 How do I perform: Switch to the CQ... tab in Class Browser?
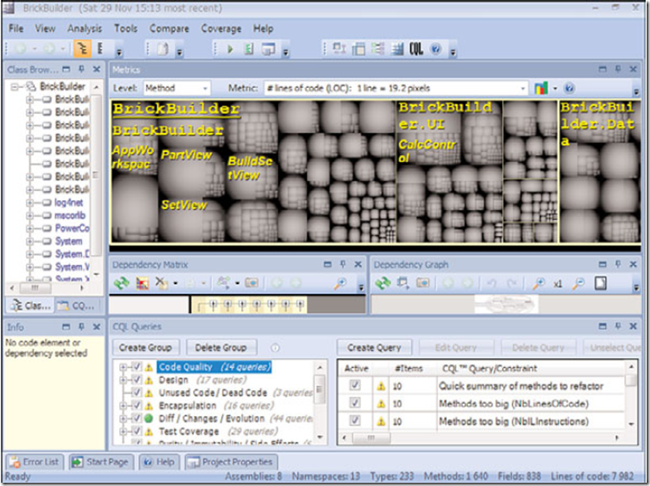tap(77, 306)
